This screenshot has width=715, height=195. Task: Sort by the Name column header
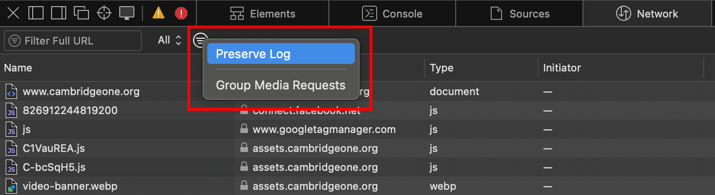tap(117, 68)
